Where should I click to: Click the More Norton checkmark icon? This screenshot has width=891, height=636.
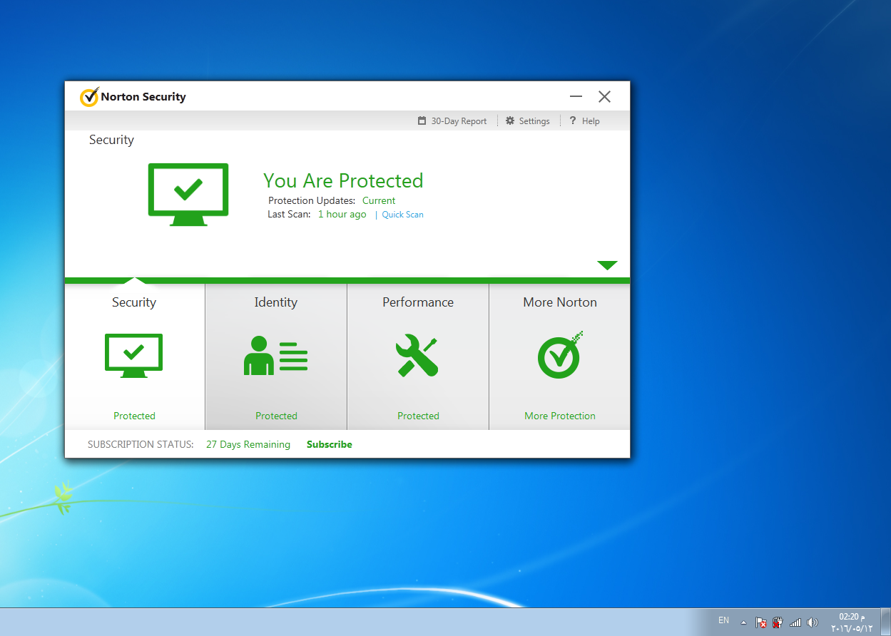tap(560, 354)
